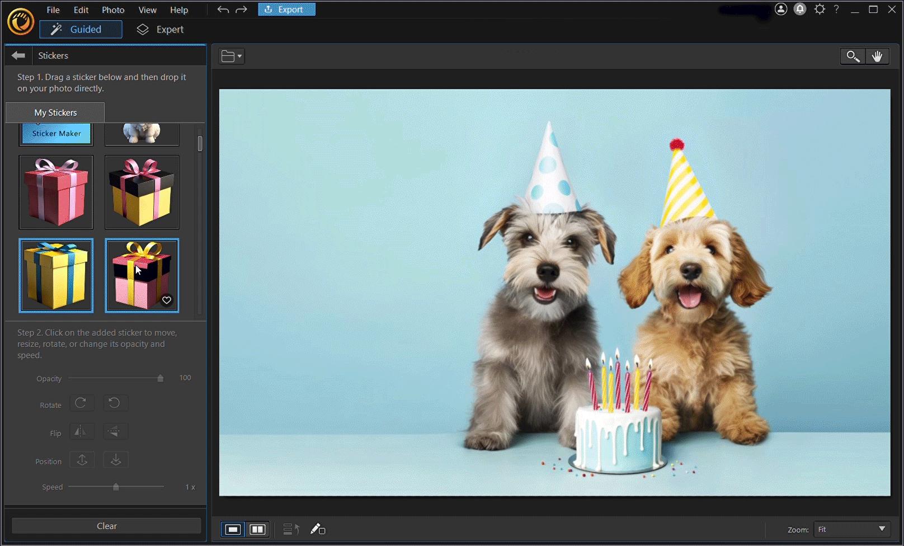Flip the sticker horizontally

click(82, 431)
